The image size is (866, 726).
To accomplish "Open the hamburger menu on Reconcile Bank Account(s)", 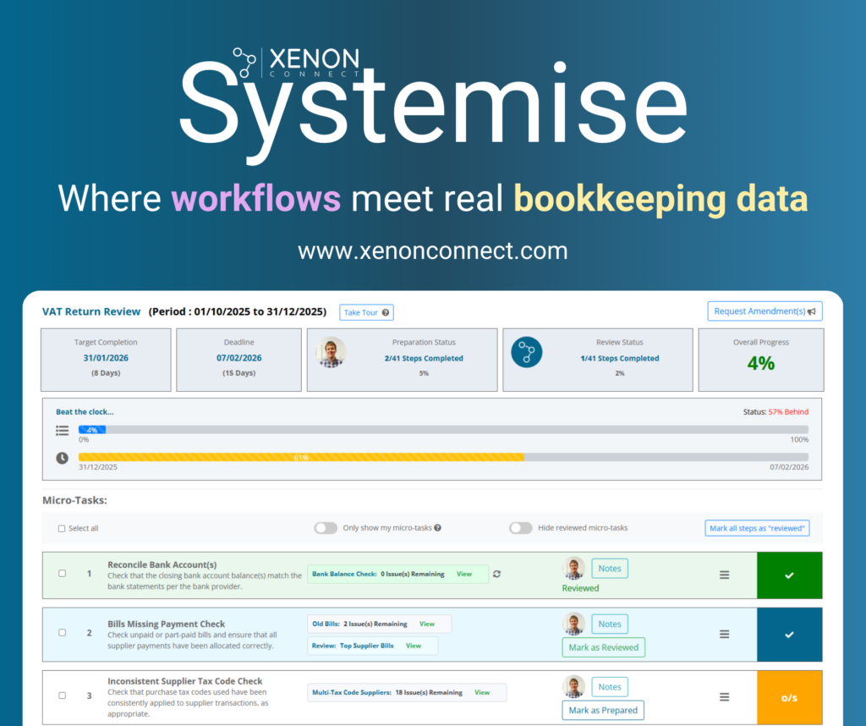I will tap(724, 574).
